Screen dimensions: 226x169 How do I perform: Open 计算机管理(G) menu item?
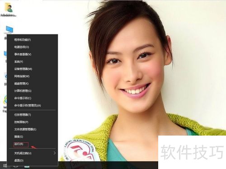click(x=23, y=91)
